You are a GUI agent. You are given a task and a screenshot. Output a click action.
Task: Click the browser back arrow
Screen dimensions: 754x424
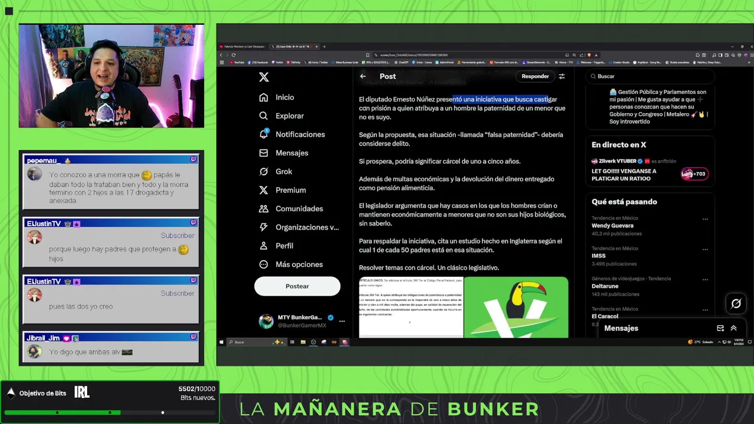222,55
